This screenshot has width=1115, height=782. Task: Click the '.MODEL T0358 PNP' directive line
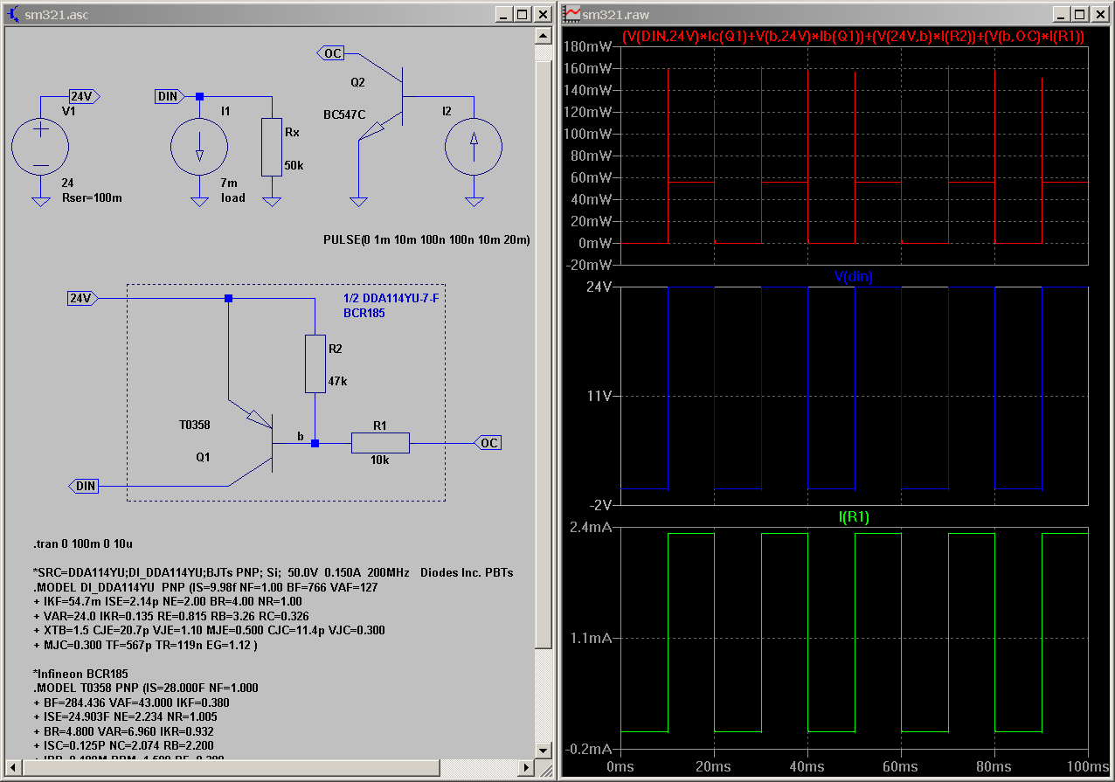click(146, 688)
